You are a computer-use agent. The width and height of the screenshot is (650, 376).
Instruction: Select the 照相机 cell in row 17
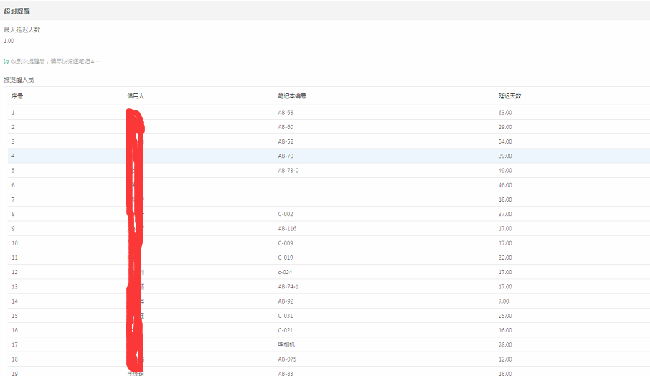[x=286, y=344]
